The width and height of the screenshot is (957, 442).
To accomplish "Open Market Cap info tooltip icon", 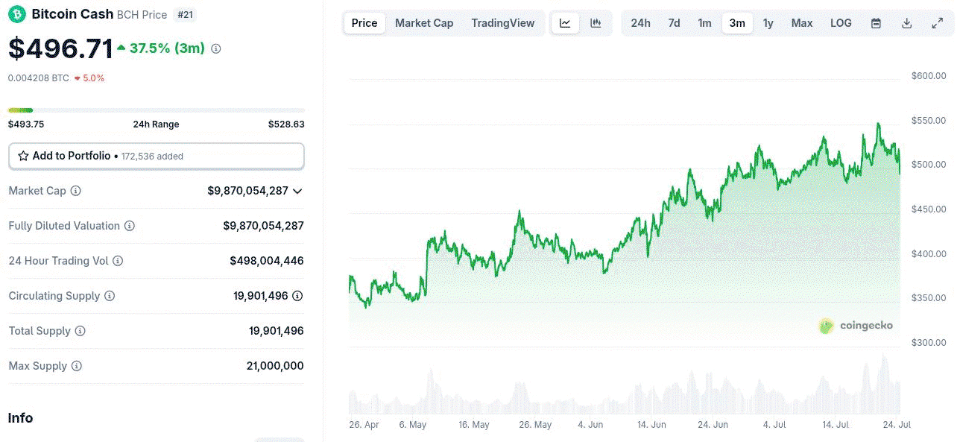I will [75, 191].
